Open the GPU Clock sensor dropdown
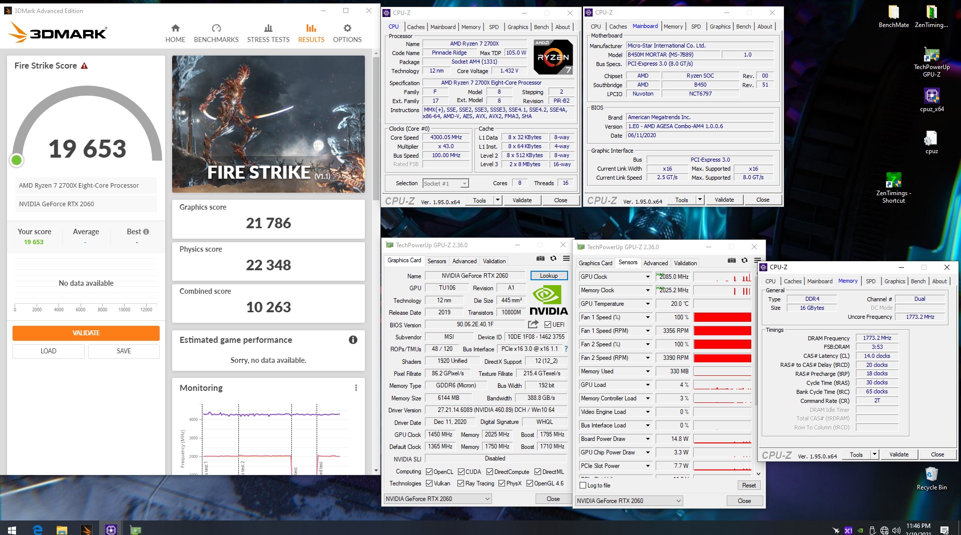 (x=648, y=277)
